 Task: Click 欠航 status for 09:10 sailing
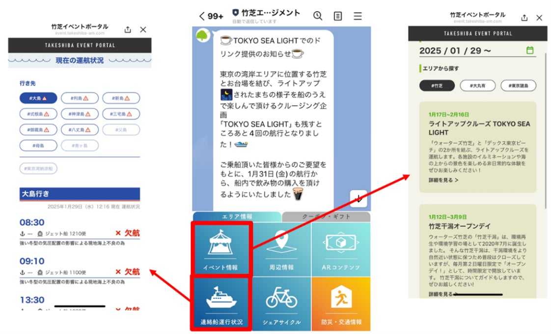128,272
